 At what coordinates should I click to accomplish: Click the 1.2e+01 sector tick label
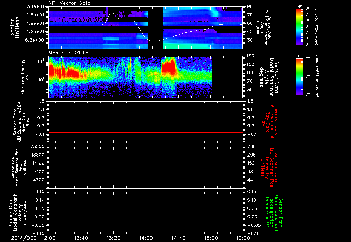coord(36,32)
